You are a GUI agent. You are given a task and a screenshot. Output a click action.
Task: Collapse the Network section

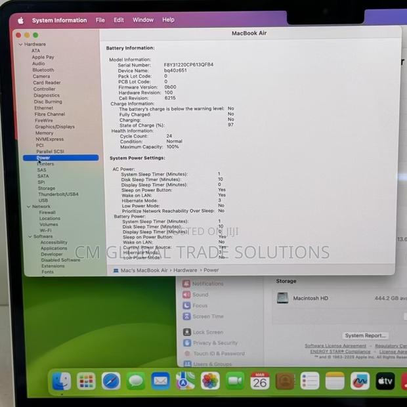click(28, 207)
